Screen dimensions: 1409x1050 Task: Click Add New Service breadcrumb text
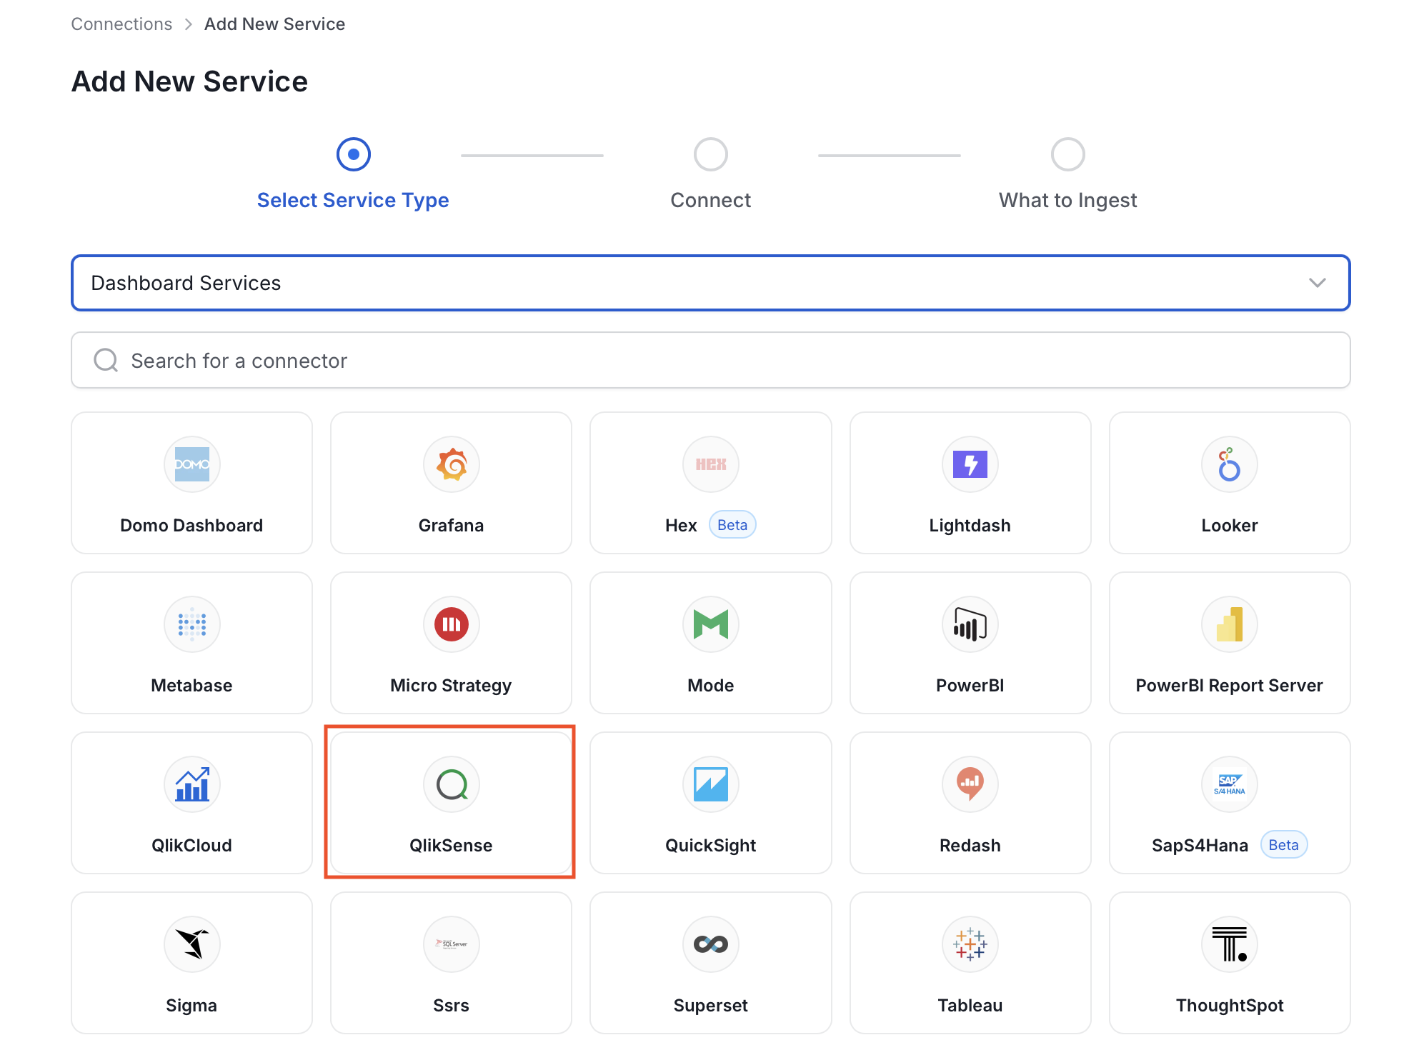[x=274, y=24]
